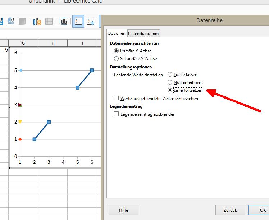Click light blue triangle marker at Y 5

20,70
